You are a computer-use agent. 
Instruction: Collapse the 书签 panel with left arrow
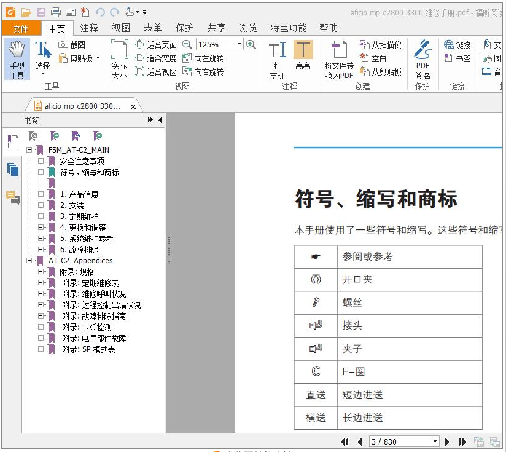coord(160,120)
